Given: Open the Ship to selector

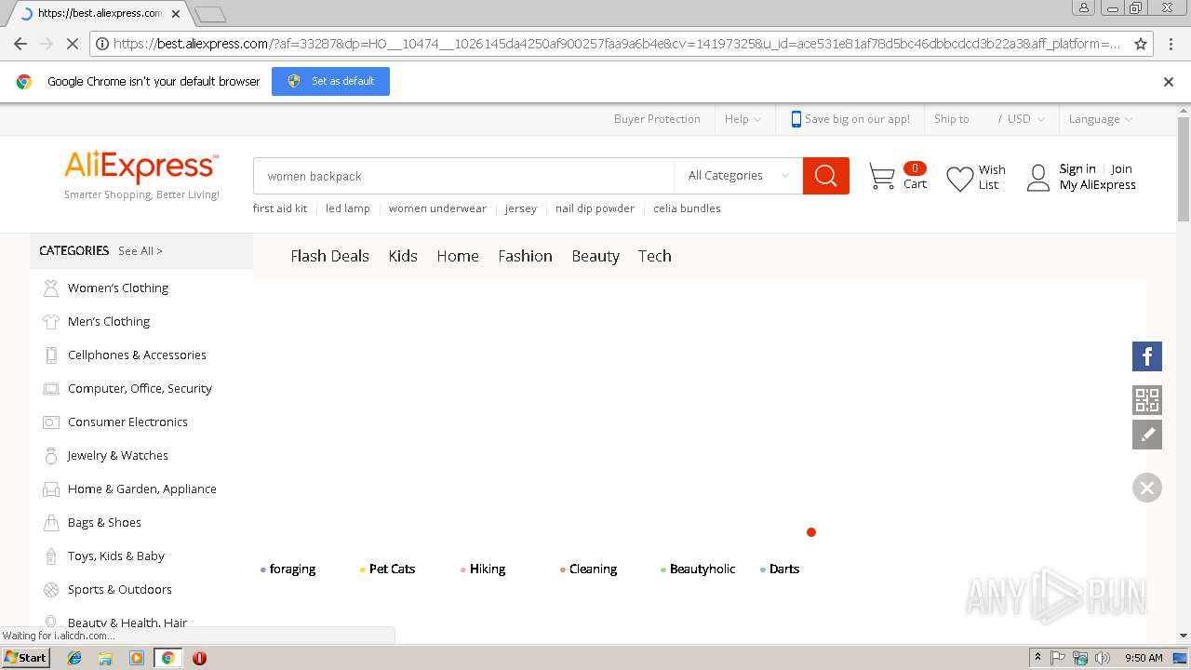Looking at the screenshot, I should [952, 119].
